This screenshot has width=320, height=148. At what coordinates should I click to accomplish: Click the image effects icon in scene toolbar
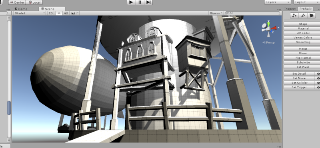tap(73, 13)
